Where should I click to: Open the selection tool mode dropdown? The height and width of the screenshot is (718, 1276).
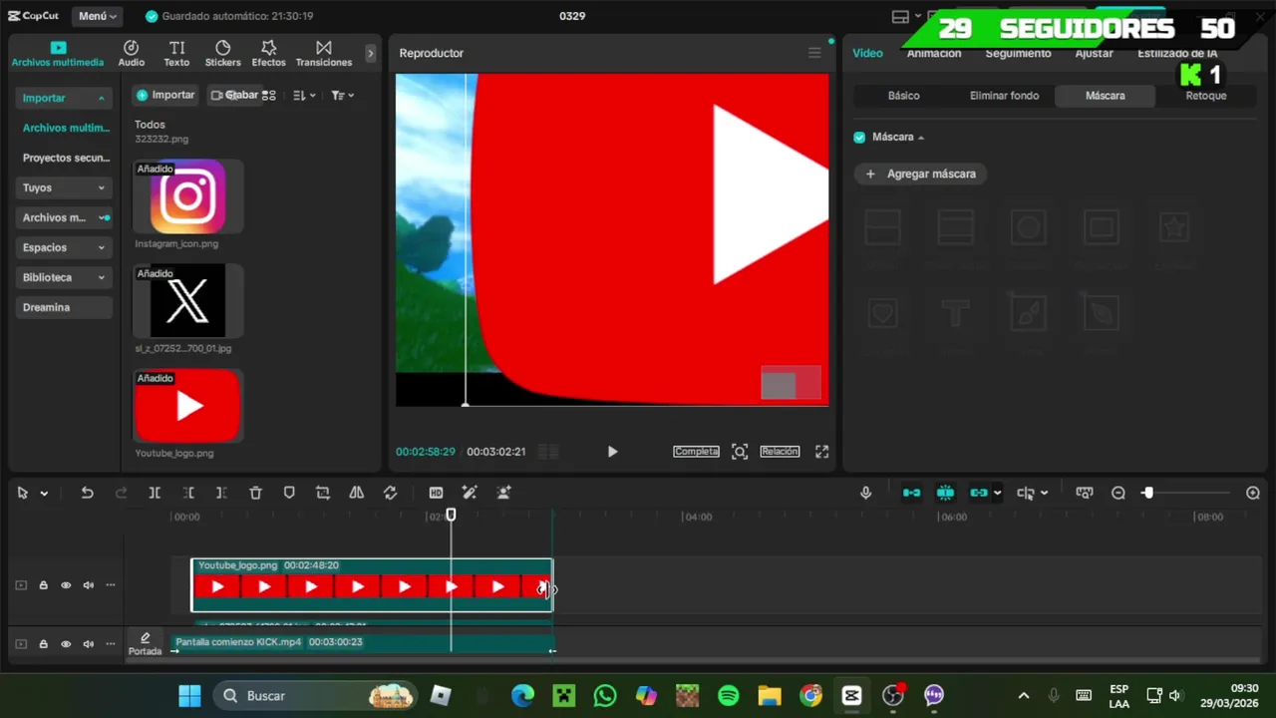point(44,493)
